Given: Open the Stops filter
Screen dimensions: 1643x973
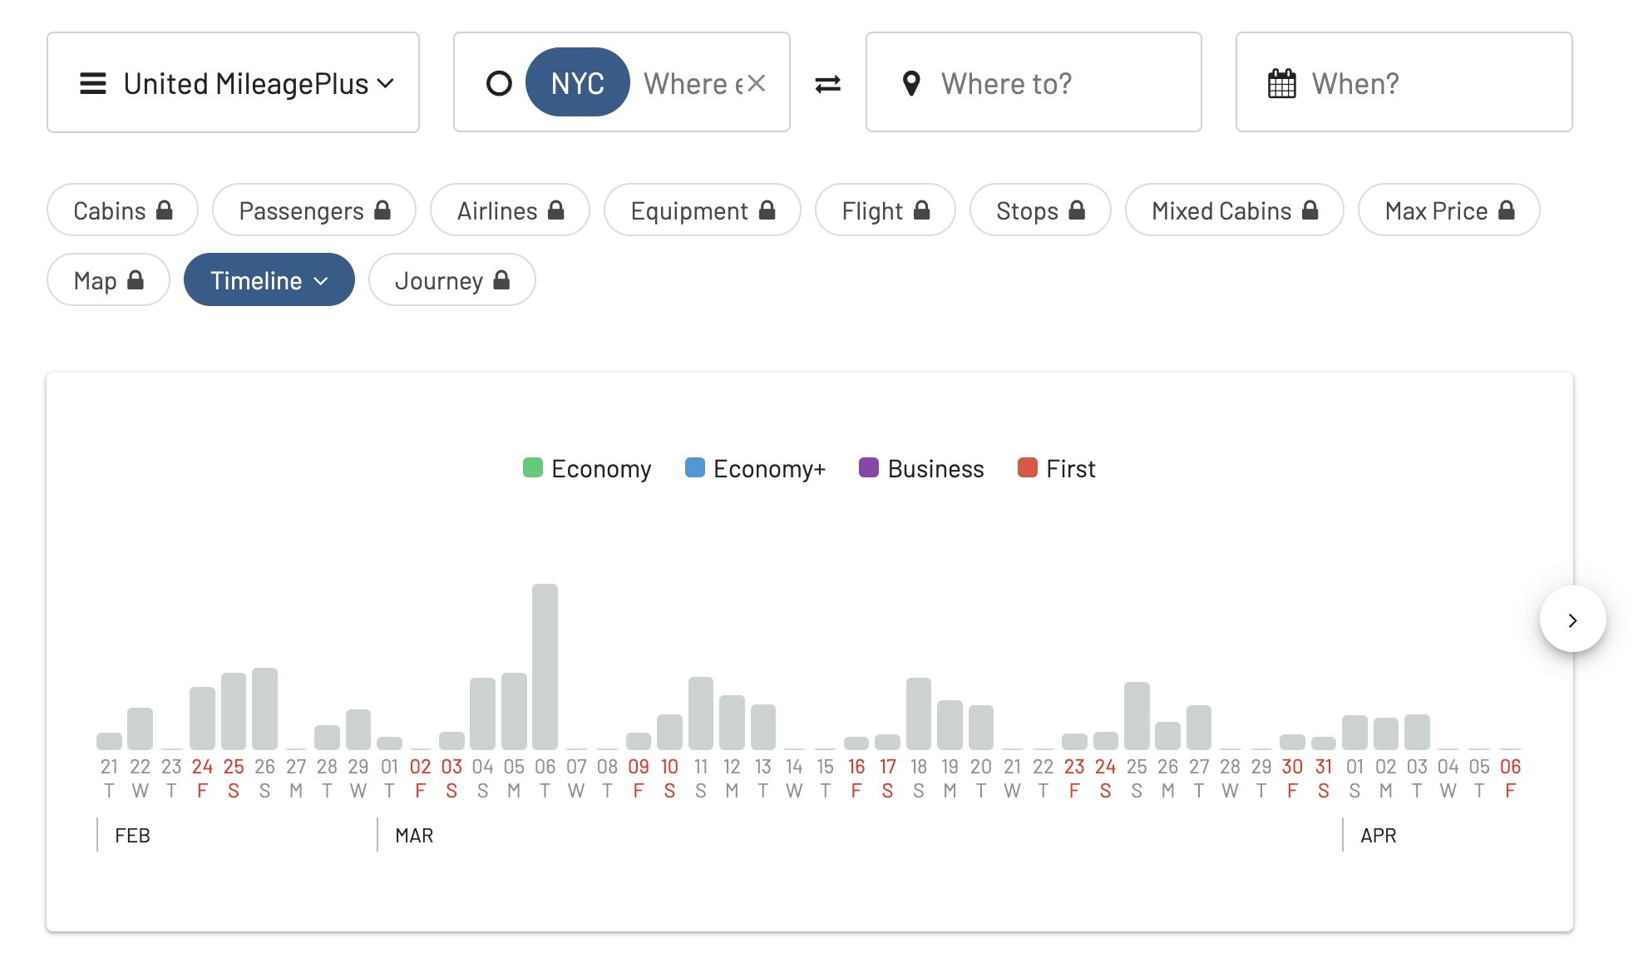Looking at the screenshot, I should [x=1040, y=210].
